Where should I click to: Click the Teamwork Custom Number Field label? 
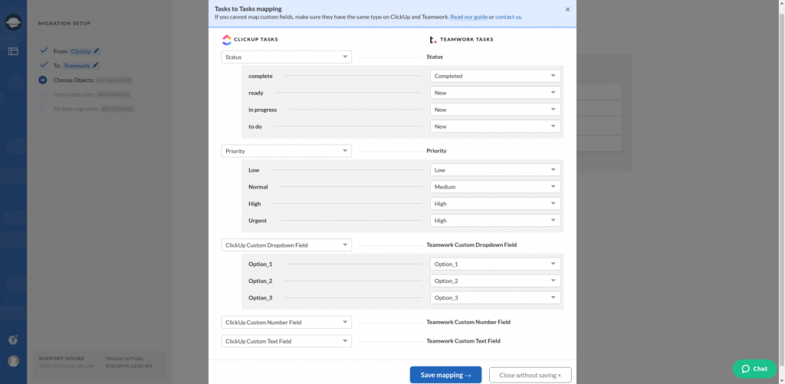tap(468, 323)
